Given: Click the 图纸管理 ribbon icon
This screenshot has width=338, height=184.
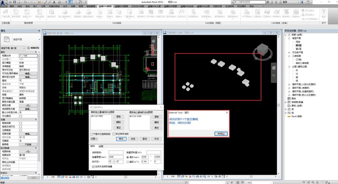Looking at the screenshot, I should click(x=16, y=13).
